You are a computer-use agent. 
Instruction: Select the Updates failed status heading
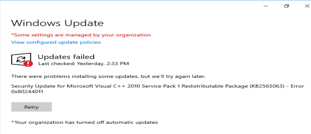(66, 56)
